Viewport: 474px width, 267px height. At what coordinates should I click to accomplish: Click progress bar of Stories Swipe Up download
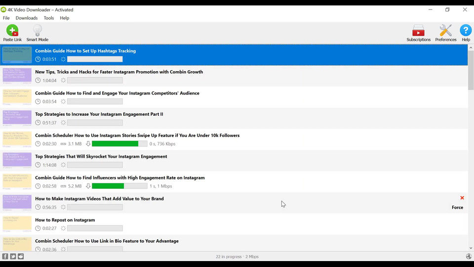tap(119, 144)
